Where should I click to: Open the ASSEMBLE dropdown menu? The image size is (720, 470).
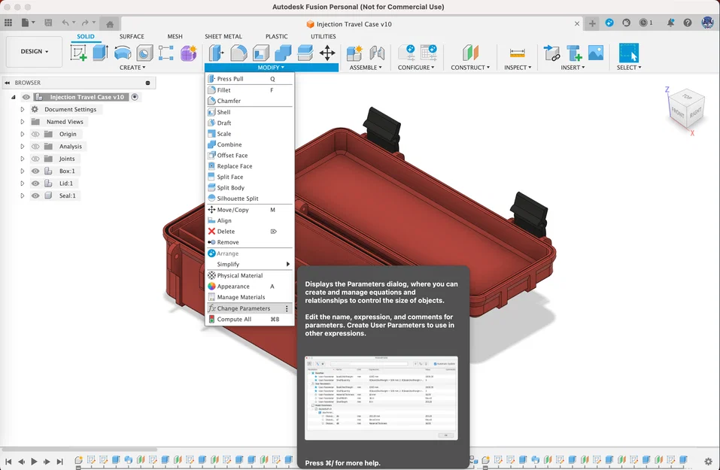click(x=366, y=68)
